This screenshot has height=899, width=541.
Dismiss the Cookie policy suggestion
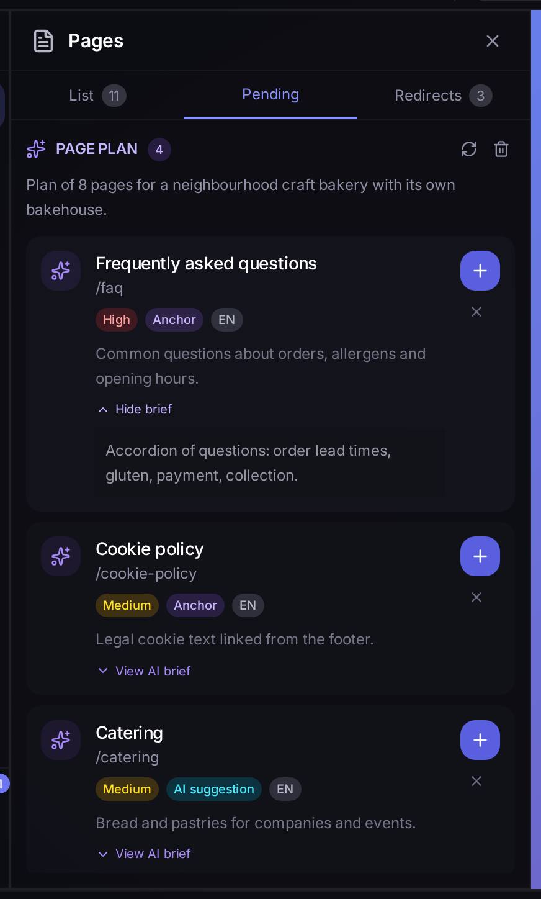click(476, 597)
